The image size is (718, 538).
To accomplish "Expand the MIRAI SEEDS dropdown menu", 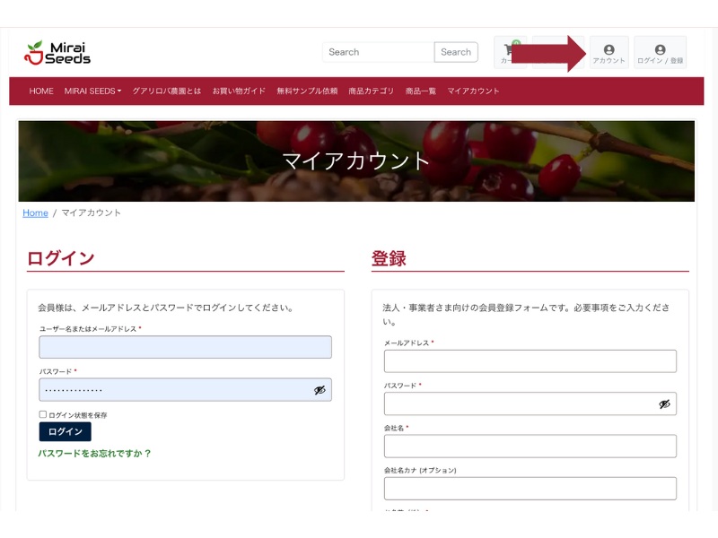I will pyautogui.click(x=92, y=91).
